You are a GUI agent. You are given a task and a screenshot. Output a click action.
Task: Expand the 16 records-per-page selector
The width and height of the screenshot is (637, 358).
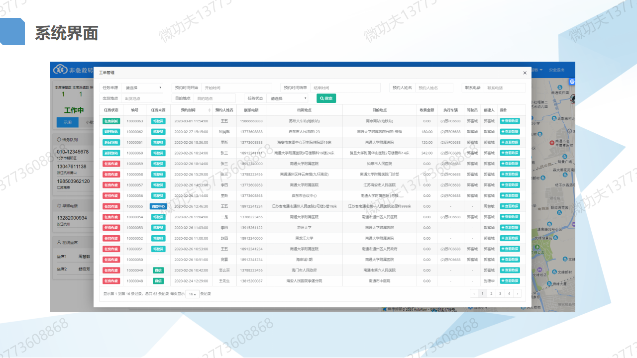(192, 294)
